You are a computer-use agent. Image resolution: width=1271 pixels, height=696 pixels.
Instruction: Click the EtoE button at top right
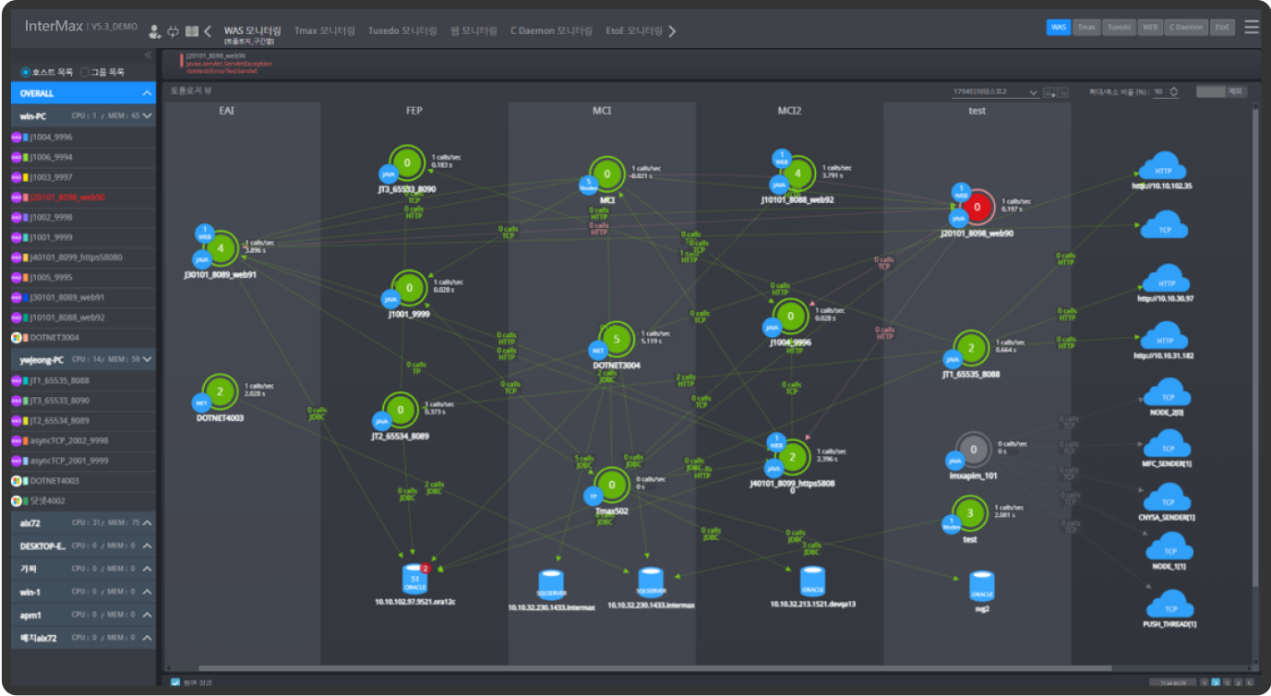pyautogui.click(x=1221, y=27)
